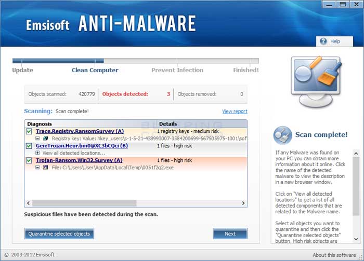Click the registry key icon in RansomSurvey row
The height and width of the screenshot is (261, 364).
click(46, 138)
